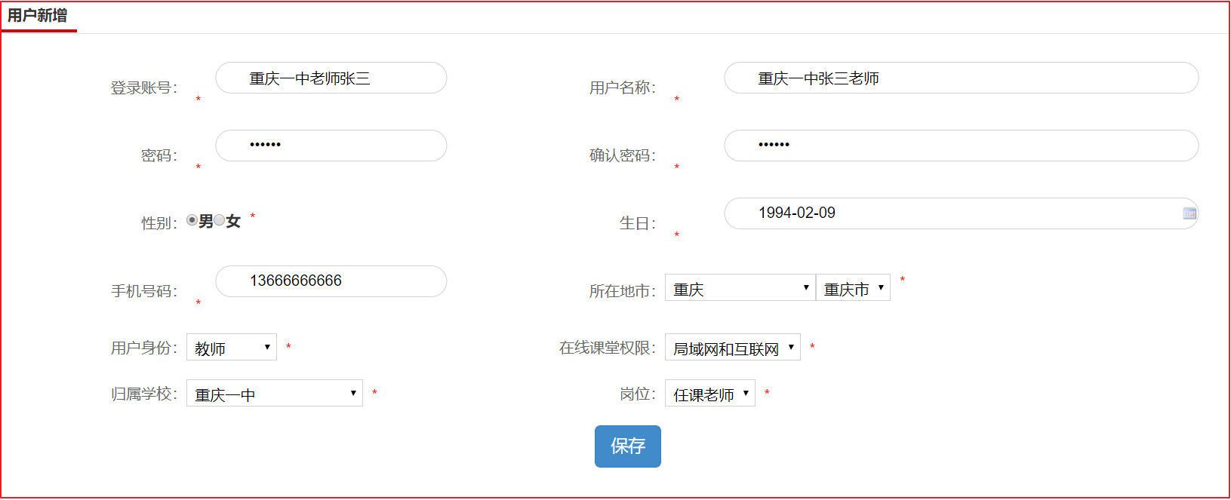Select the 男 gender radio button
This screenshot has width=1231, height=500.
point(192,220)
